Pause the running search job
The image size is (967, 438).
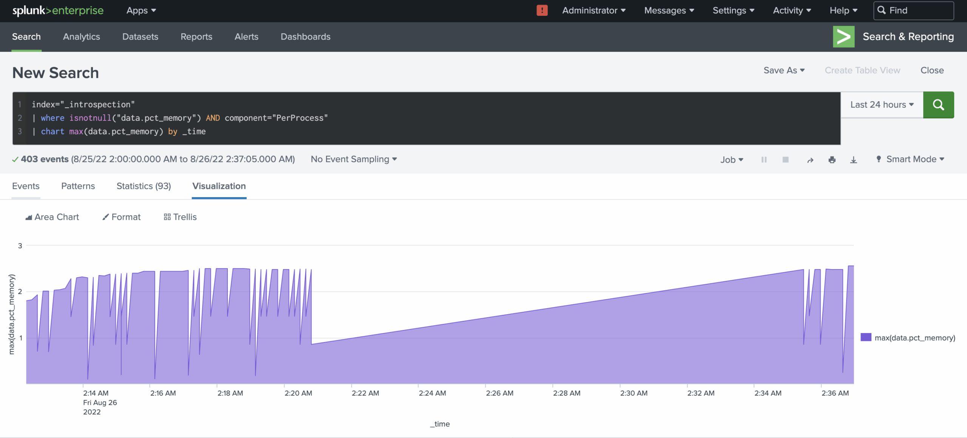pyautogui.click(x=764, y=159)
